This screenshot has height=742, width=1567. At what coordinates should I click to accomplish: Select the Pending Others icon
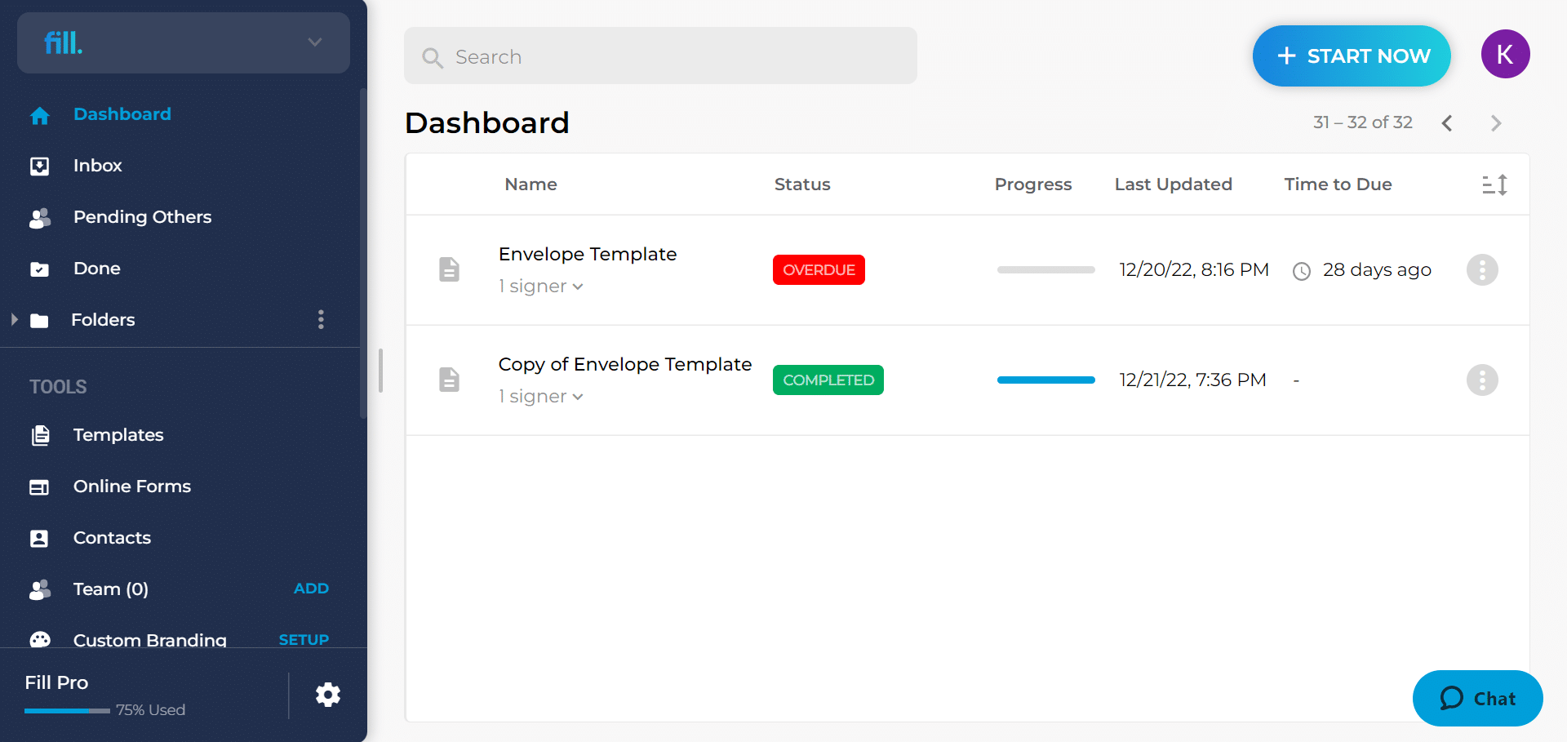click(39, 217)
